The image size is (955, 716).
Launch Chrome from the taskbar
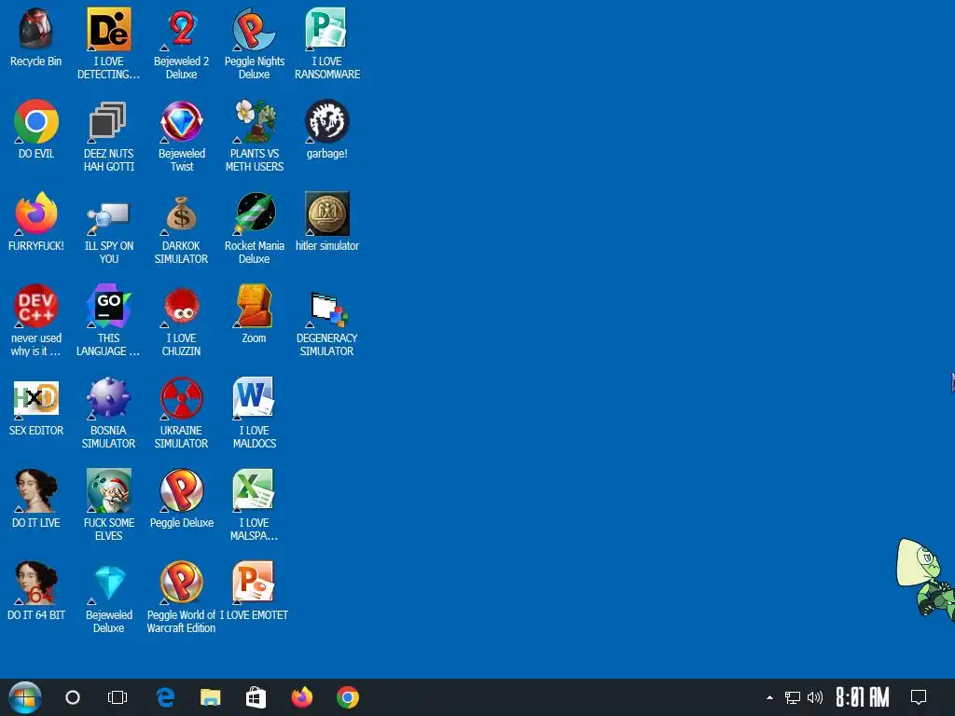click(348, 697)
